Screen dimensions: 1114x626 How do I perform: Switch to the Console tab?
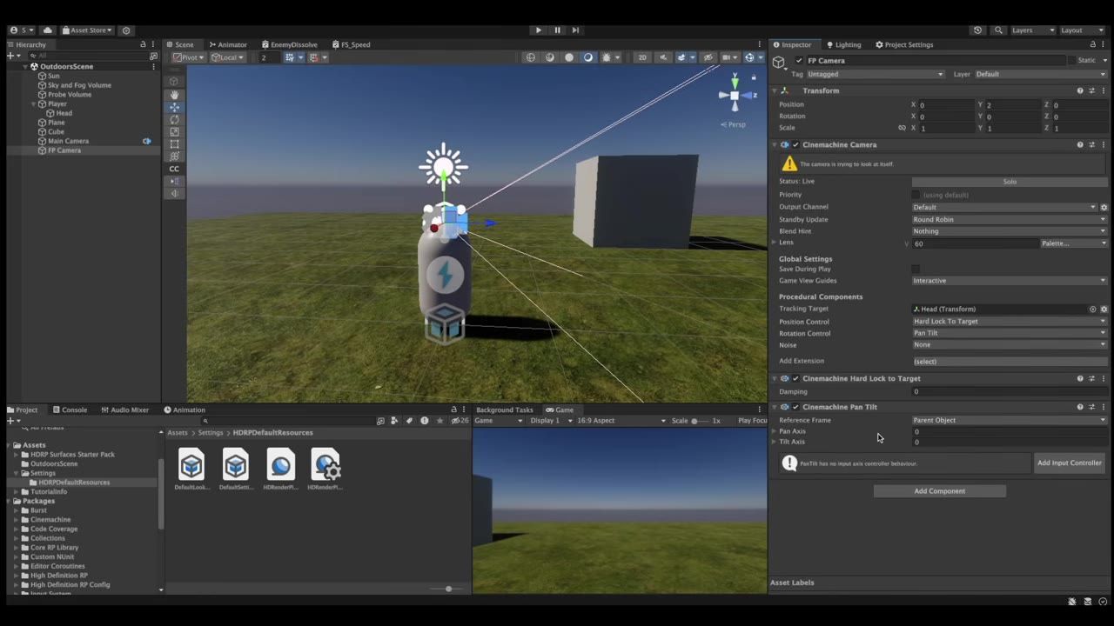[x=70, y=410]
